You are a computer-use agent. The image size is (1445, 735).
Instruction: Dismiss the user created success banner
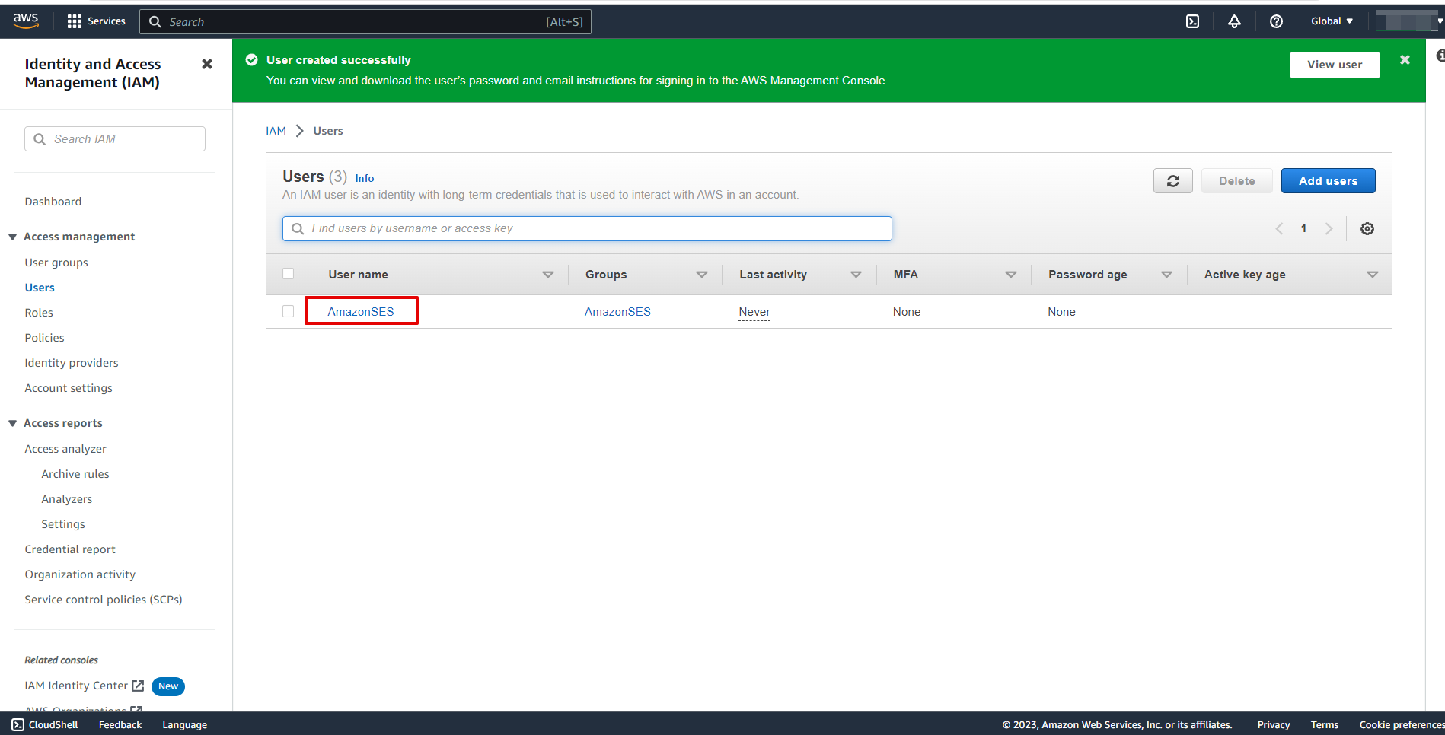(1405, 59)
